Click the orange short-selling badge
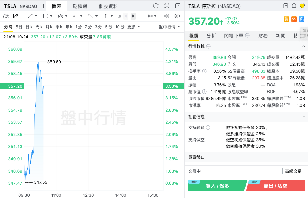Image resolution: width=308 pixels, height=198 pixels. coord(294,19)
